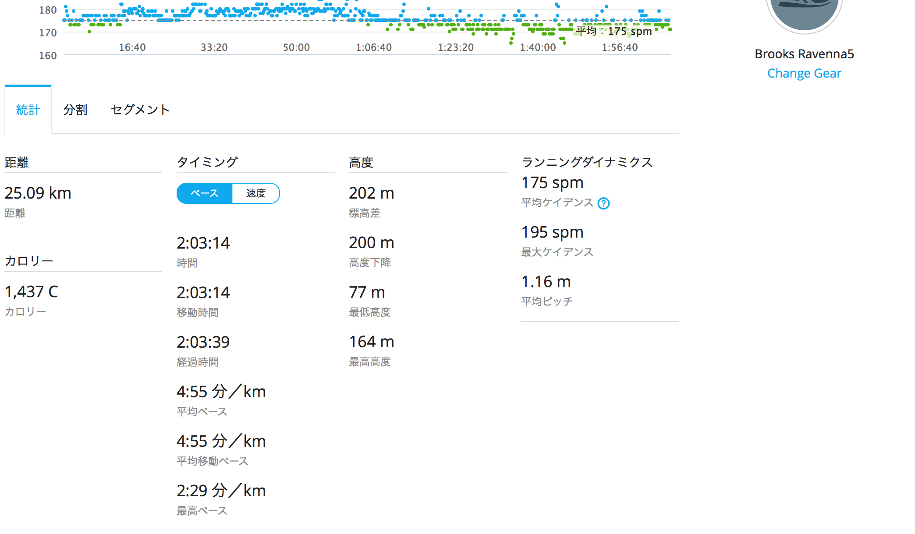Switch timing display to 速度
915x534 pixels.
coord(256,193)
